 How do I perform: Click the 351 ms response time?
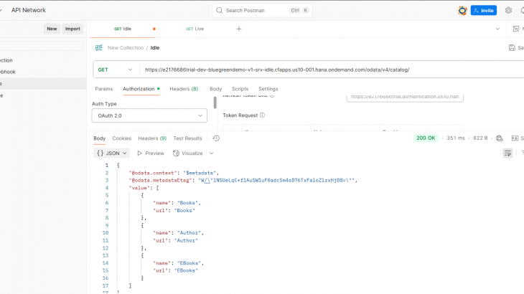point(456,138)
